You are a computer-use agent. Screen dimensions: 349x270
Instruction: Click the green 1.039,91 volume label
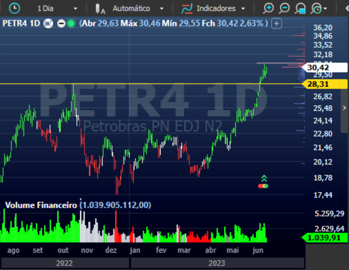point(324,238)
